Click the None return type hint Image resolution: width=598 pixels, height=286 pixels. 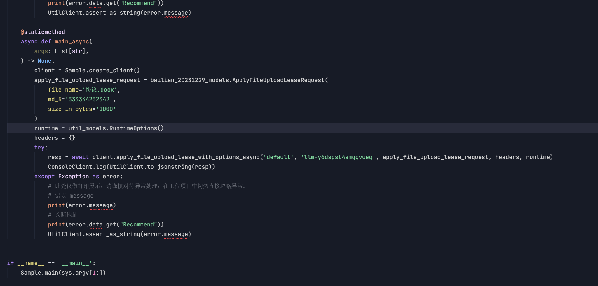pyautogui.click(x=44, y=61)
